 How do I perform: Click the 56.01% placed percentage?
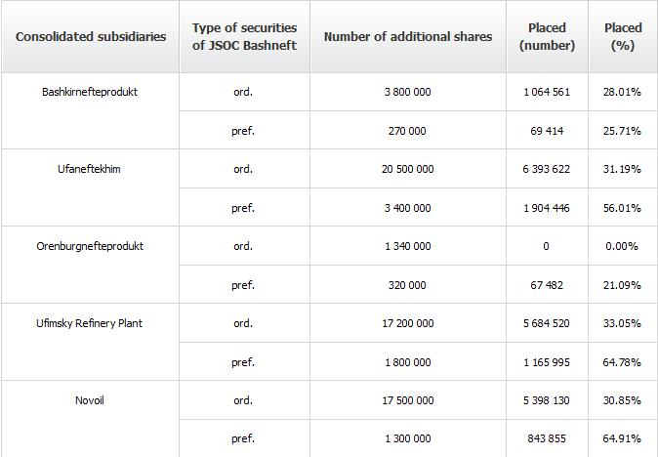[622, 208]
